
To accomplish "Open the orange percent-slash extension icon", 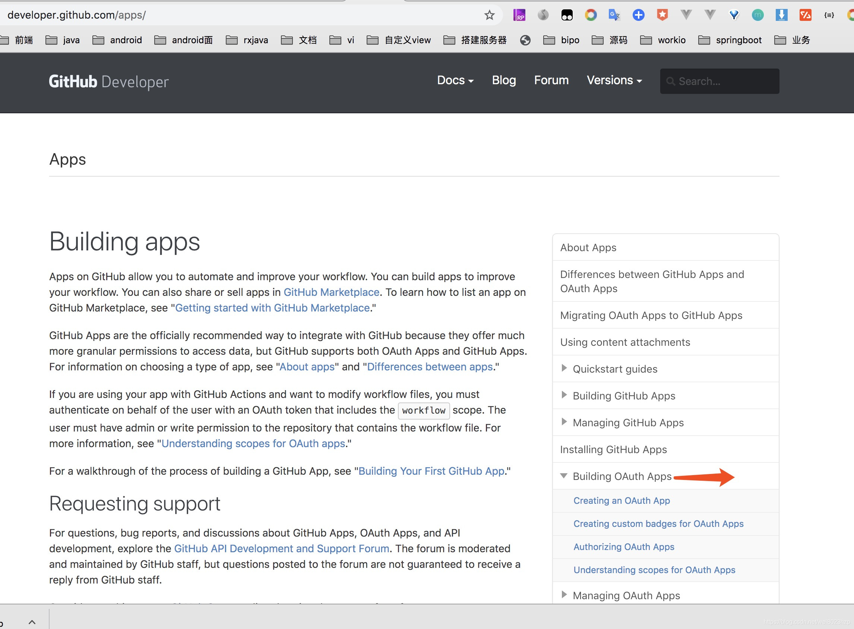I will (x=805, y=15).
